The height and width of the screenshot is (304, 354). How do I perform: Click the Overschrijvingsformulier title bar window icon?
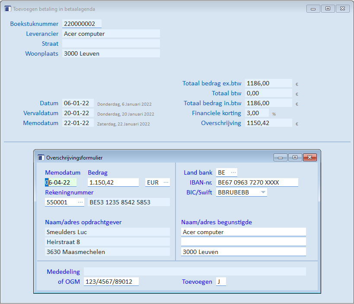(x=41, y=158)
